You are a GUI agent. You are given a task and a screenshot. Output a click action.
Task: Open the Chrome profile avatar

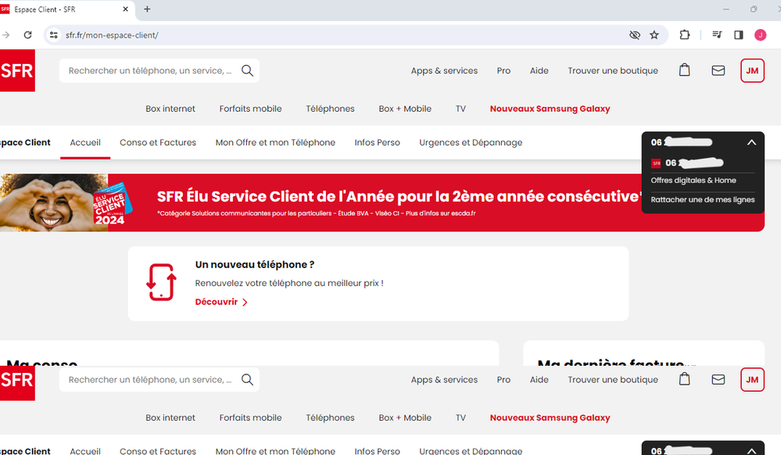pyautogui.click(x=760, y=35)
